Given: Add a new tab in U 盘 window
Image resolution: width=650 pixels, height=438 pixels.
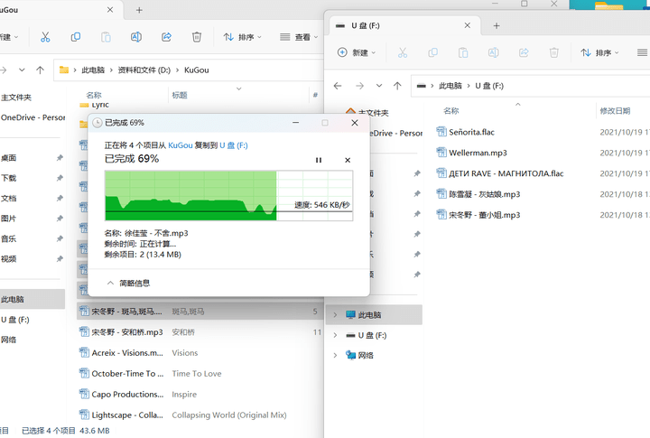Looking at the screenshot, I should click(497, 25).
